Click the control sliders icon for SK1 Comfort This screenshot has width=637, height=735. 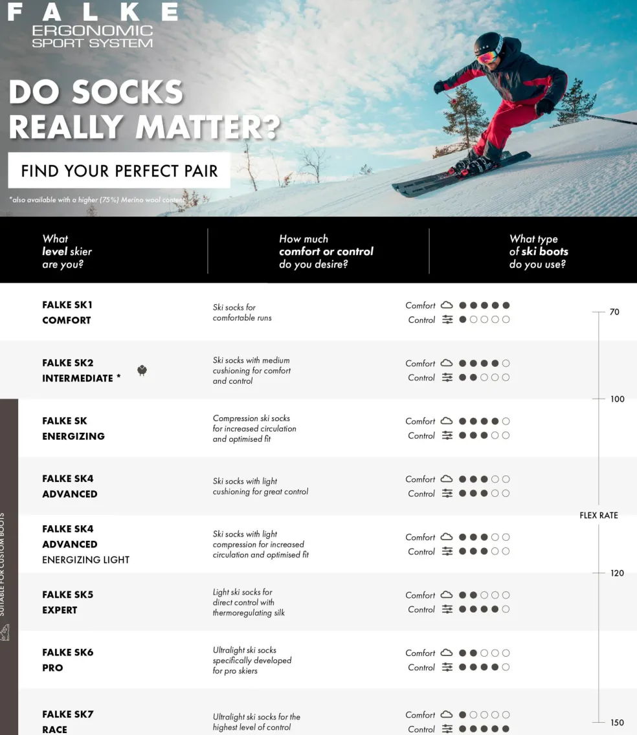[447, 320]
